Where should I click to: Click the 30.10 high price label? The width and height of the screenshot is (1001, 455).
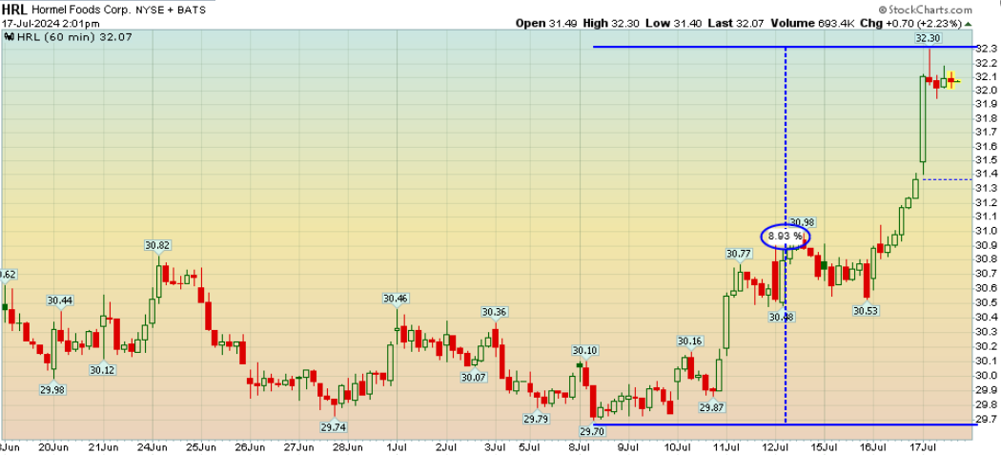click(x=584, y=350)
